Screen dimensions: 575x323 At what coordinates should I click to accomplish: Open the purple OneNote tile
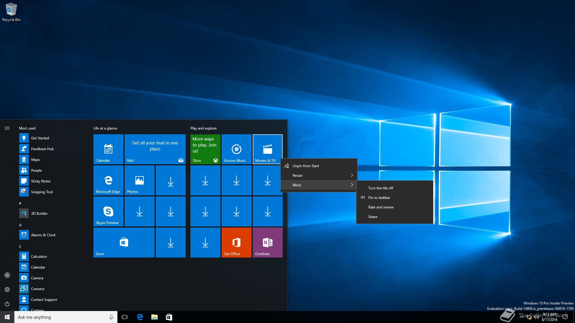(x=268, y=243)
